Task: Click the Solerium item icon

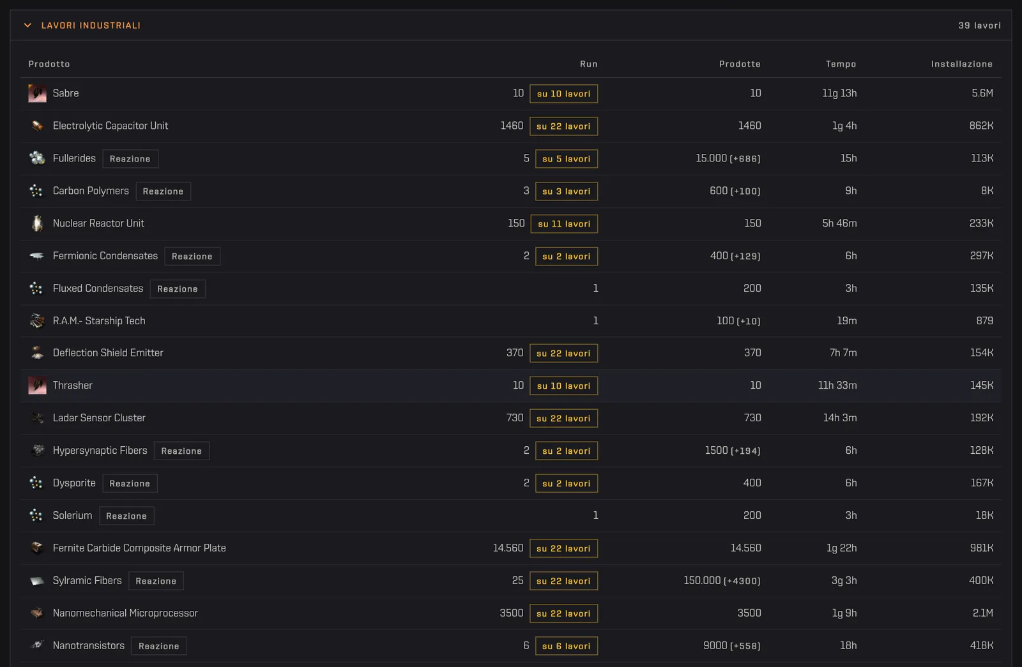Action: (37, 516)
